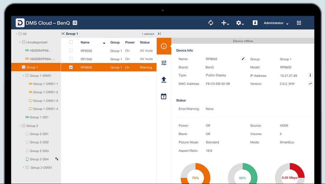
Task: Check the RP6502 row checkbox
Action: 71,51
